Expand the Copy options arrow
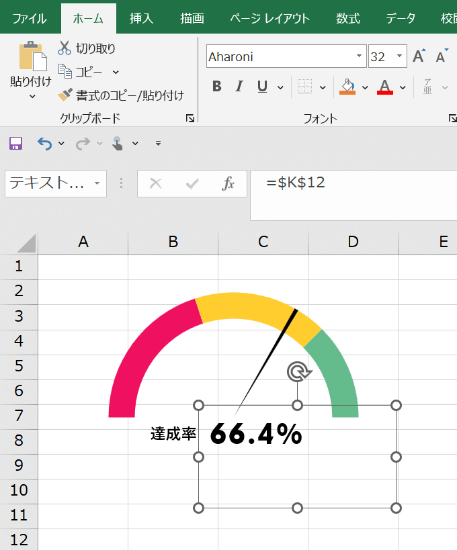Viewport: 457px width, 550px height. [116, 73]
